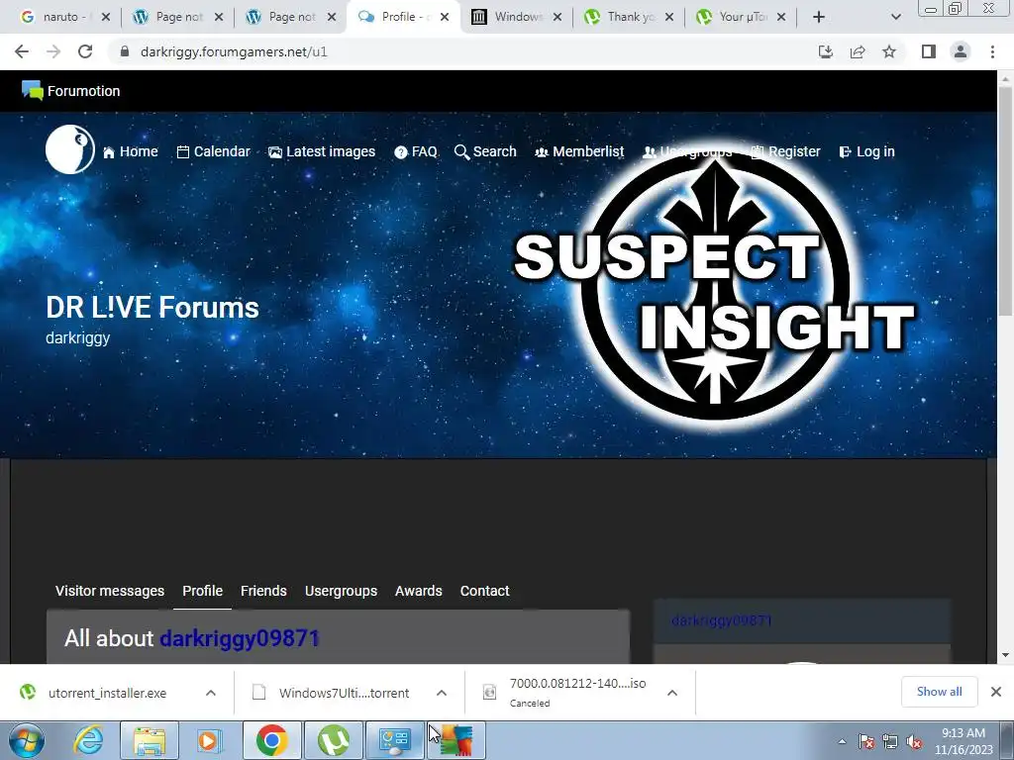Open the forum Search link
The height and width of the screenshot is (760, 1014).
click(485, 151)
